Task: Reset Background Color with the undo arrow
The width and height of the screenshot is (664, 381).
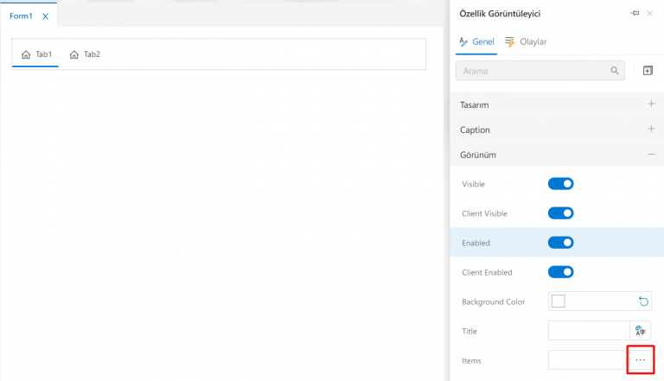Action: (643, 301)
